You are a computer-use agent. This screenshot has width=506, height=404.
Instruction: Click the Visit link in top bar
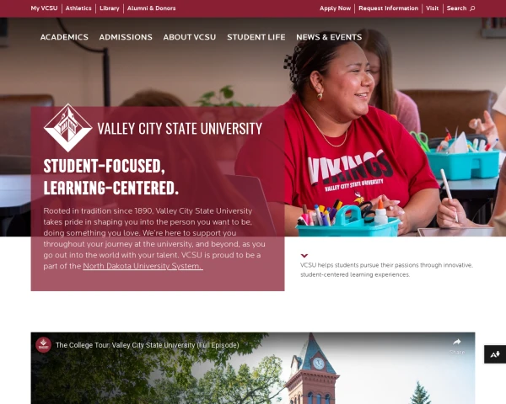432,8
